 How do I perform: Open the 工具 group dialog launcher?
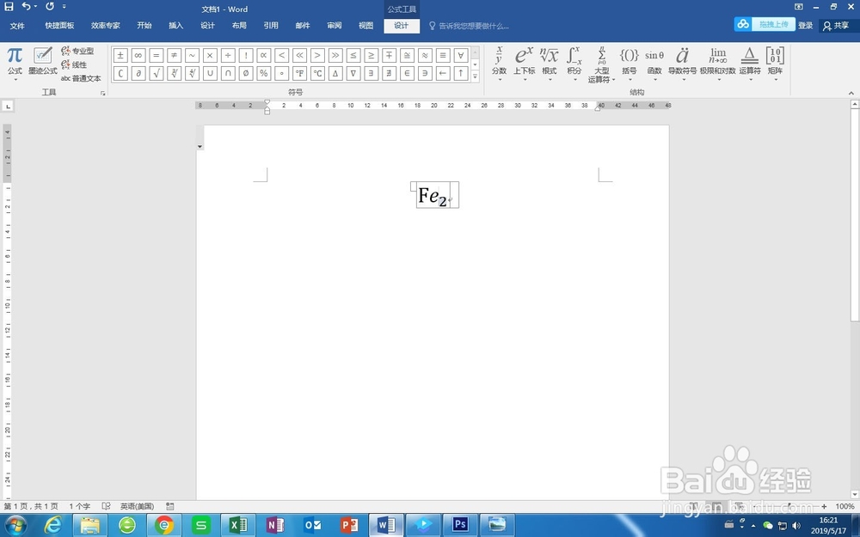(102, 94)
